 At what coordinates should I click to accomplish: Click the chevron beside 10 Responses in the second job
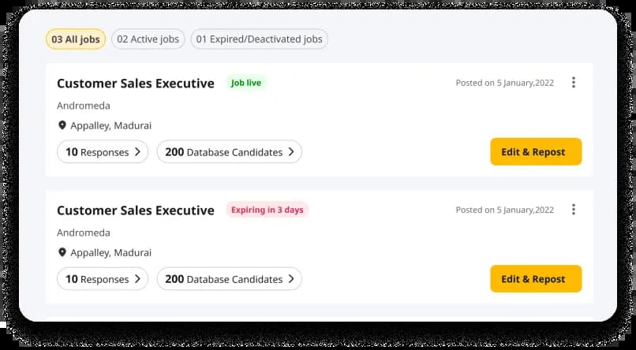137,279
